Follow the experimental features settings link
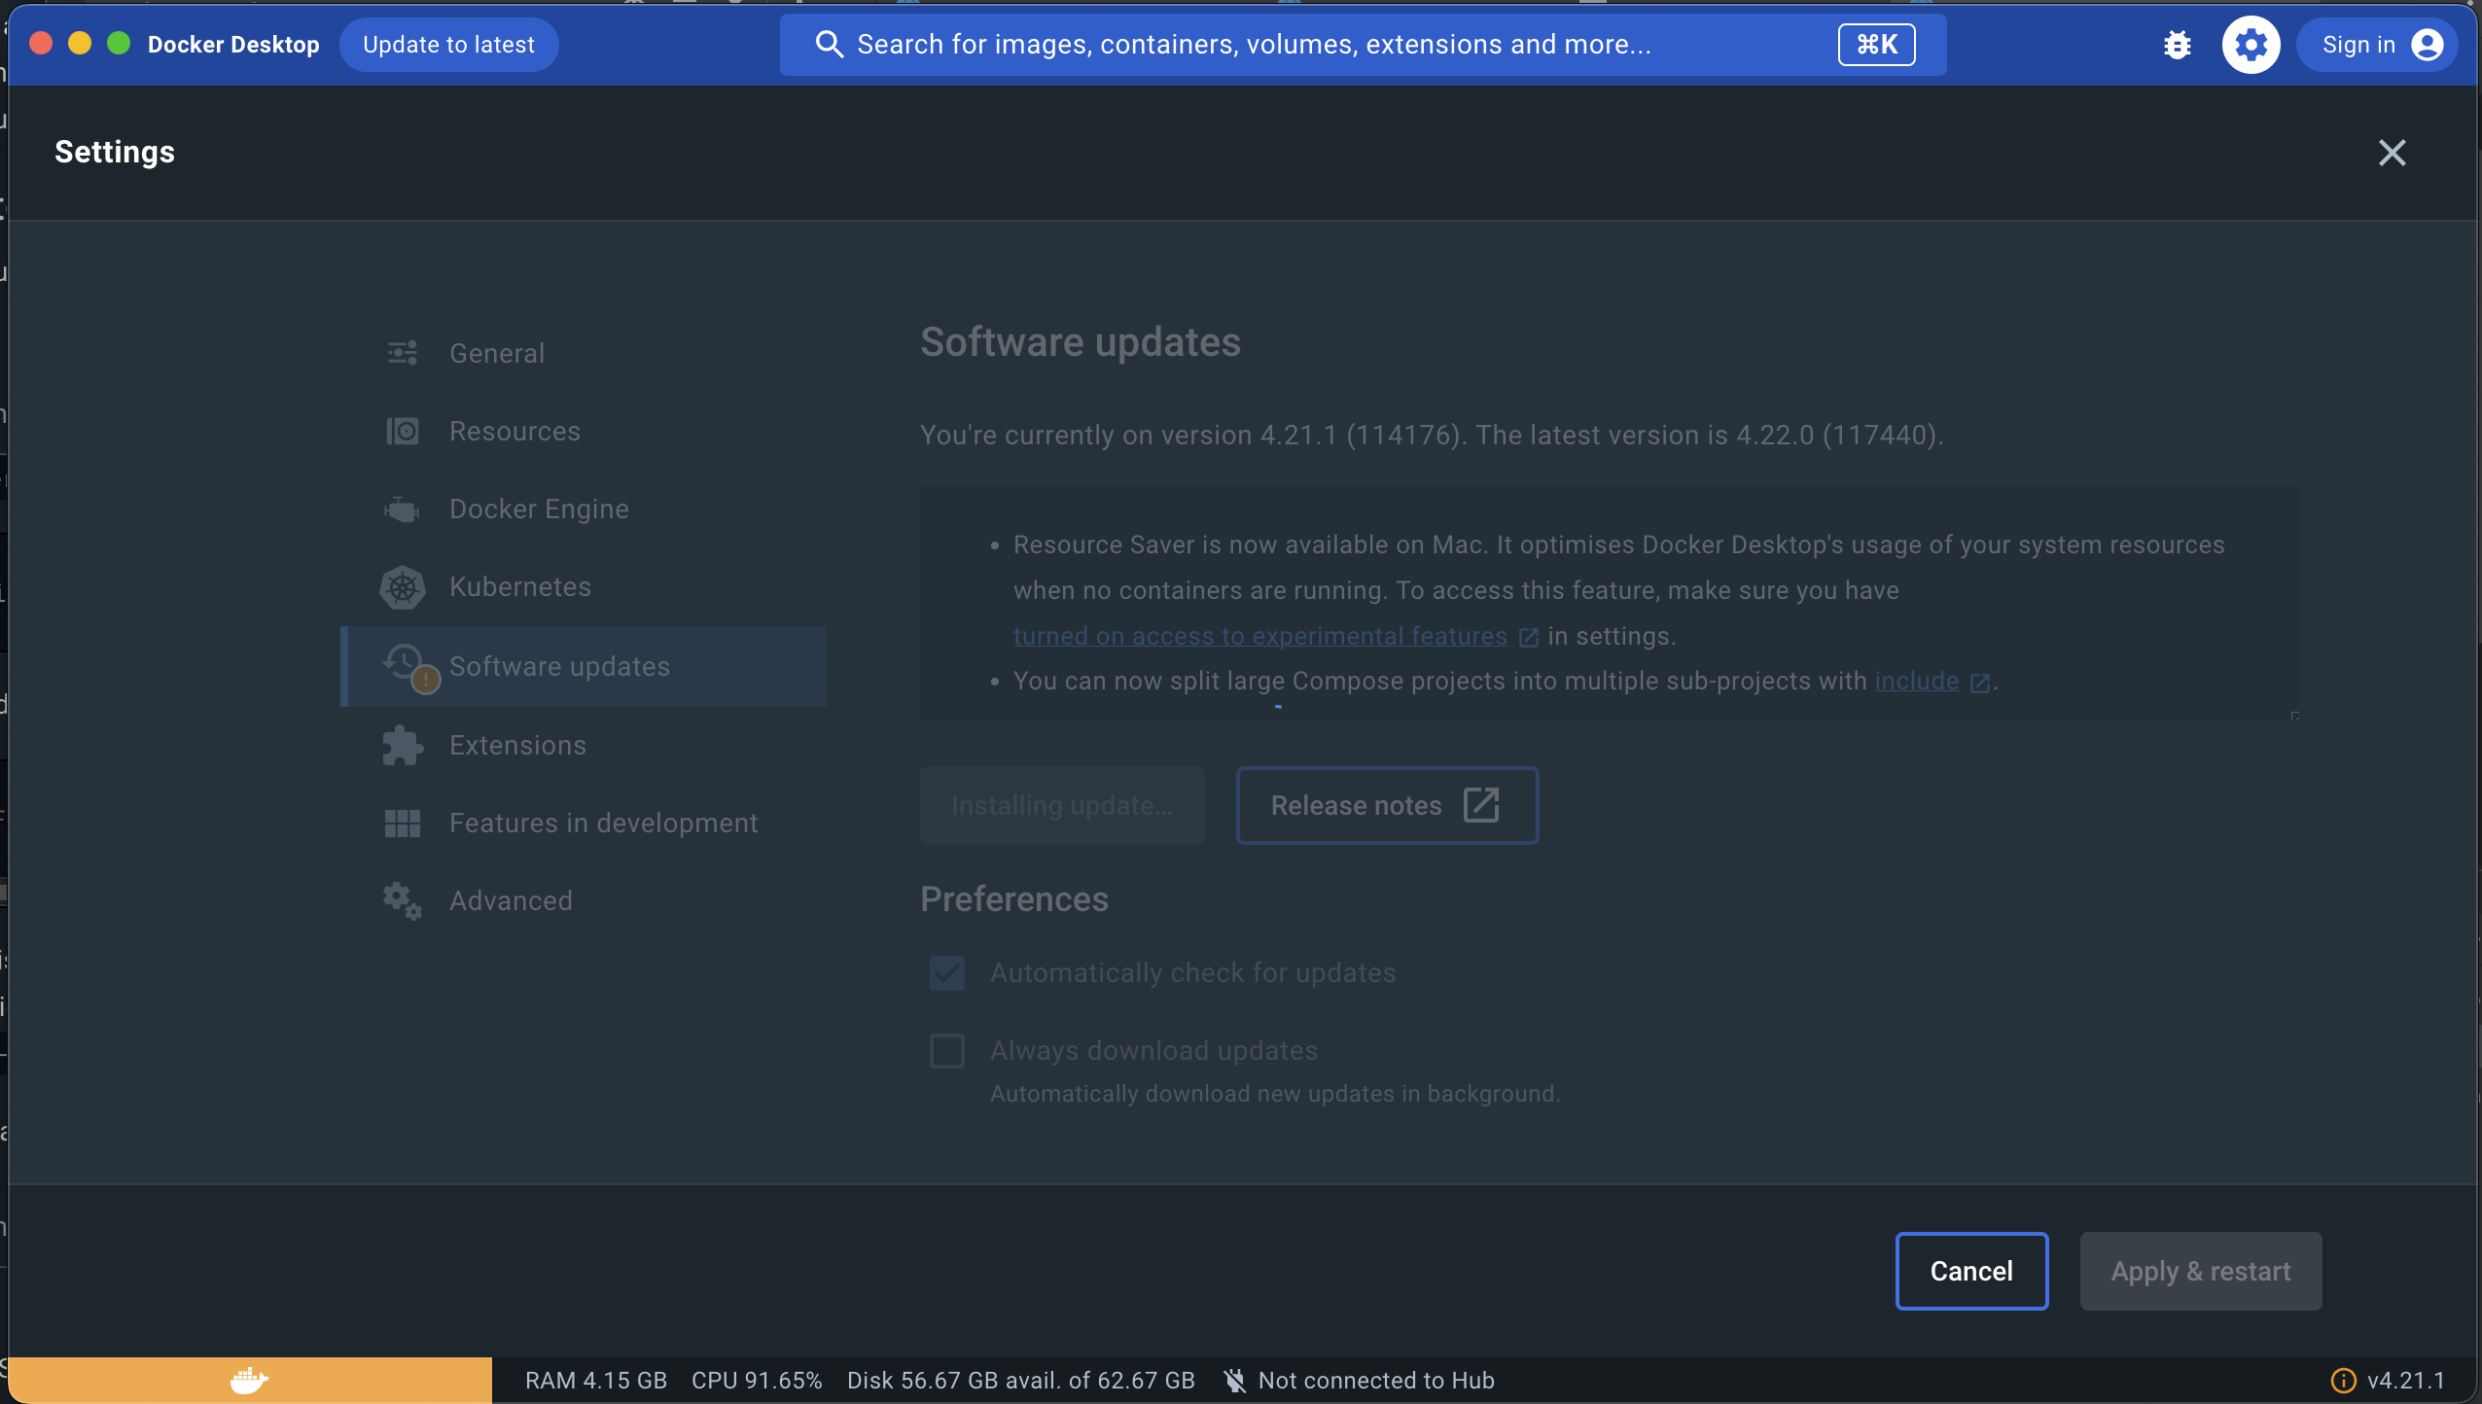This screenshot has width=2482, height=1404. coord(1259,636)
